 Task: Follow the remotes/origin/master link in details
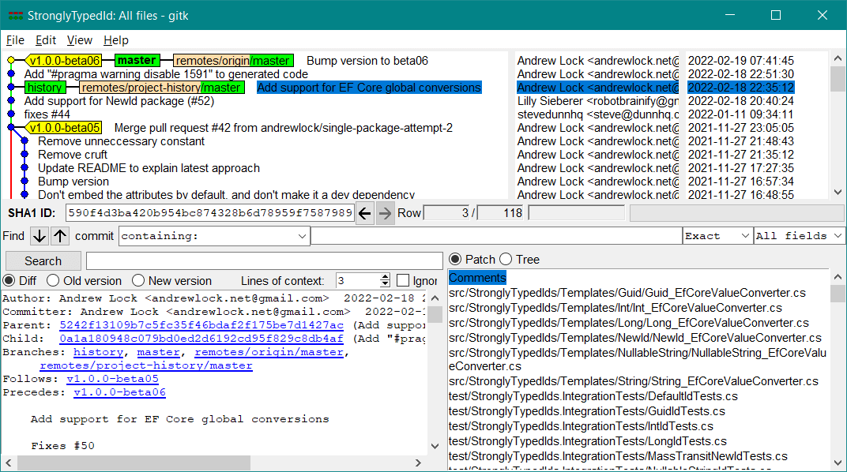tap(269, 352)
